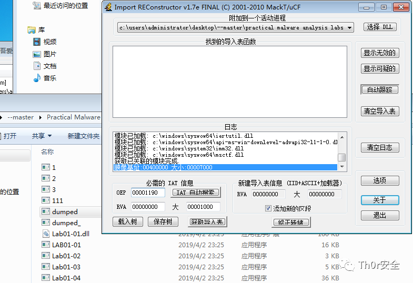The height and width of the screenshot is (283, 413).
Task: Click the OEP input field
Action: point(148,193)
